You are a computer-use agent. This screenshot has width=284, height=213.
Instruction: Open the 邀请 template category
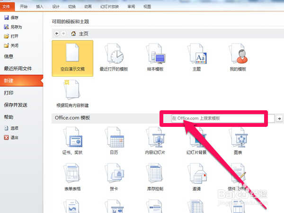point(197,177)
